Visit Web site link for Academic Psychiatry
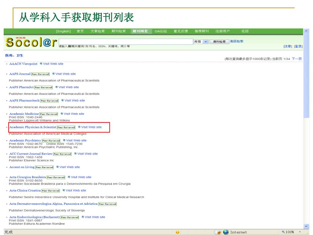 pos(76,140)
